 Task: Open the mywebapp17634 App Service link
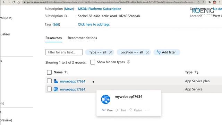(72, 90)
